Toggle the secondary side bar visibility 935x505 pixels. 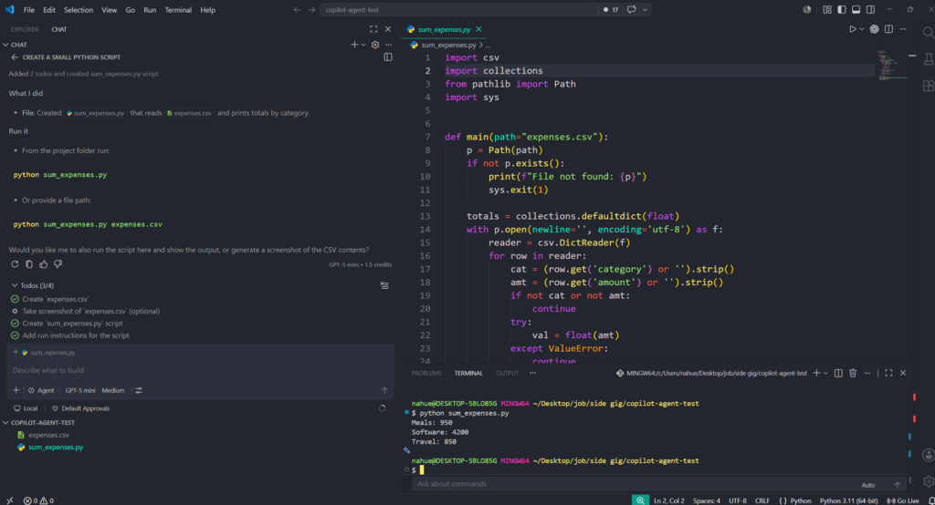(870, 9)
